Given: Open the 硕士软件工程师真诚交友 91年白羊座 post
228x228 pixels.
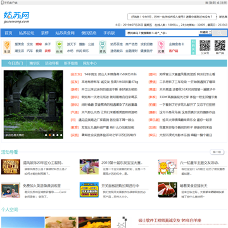Looking at the screenshot, I should point(170,220).
